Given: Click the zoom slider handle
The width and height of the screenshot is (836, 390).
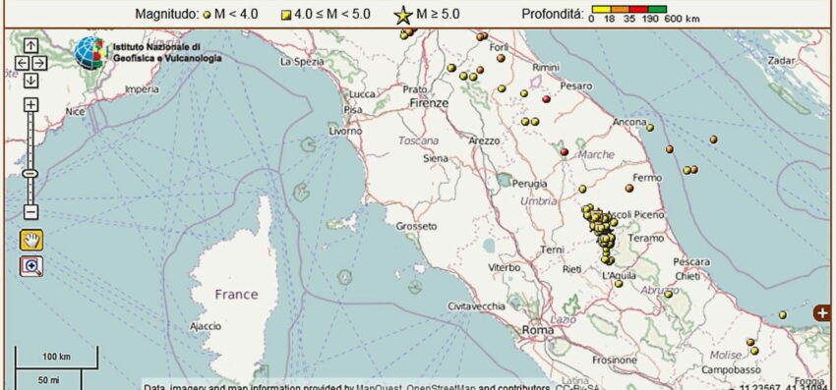Looking at the screenshot, I should pyautogui.click(x=30, y=173).
